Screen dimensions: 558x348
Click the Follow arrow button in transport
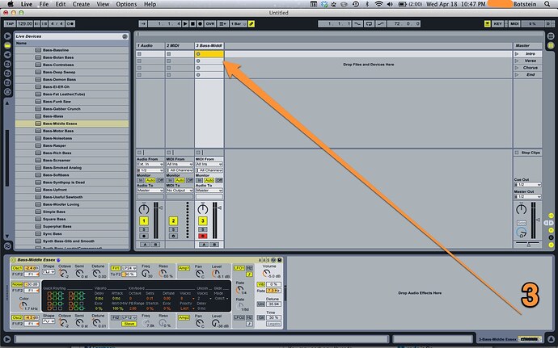point(143,23)
